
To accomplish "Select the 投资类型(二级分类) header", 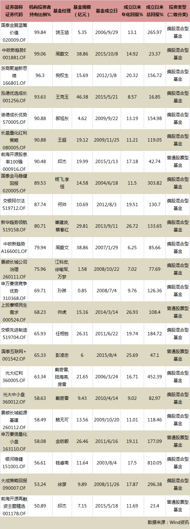I will tap(178, 11).
